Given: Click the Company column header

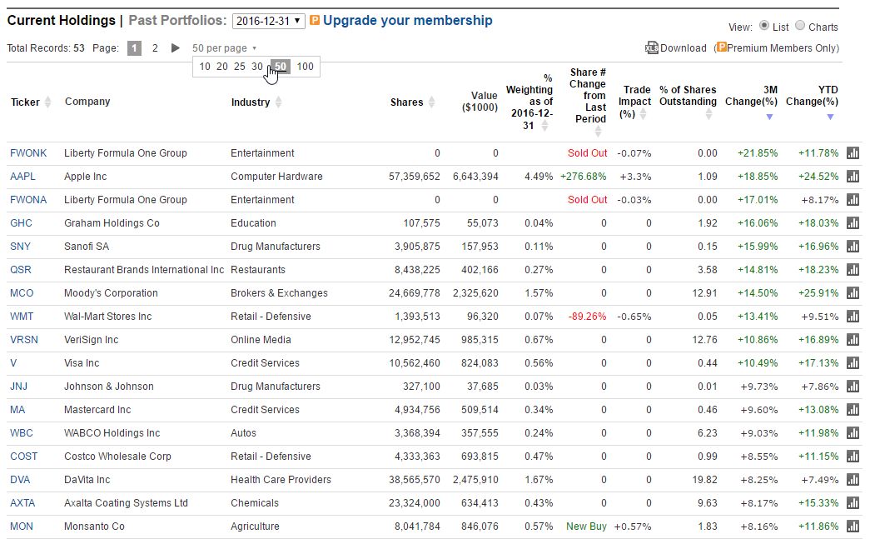Looking at the screenshot, I should point(87,102).
